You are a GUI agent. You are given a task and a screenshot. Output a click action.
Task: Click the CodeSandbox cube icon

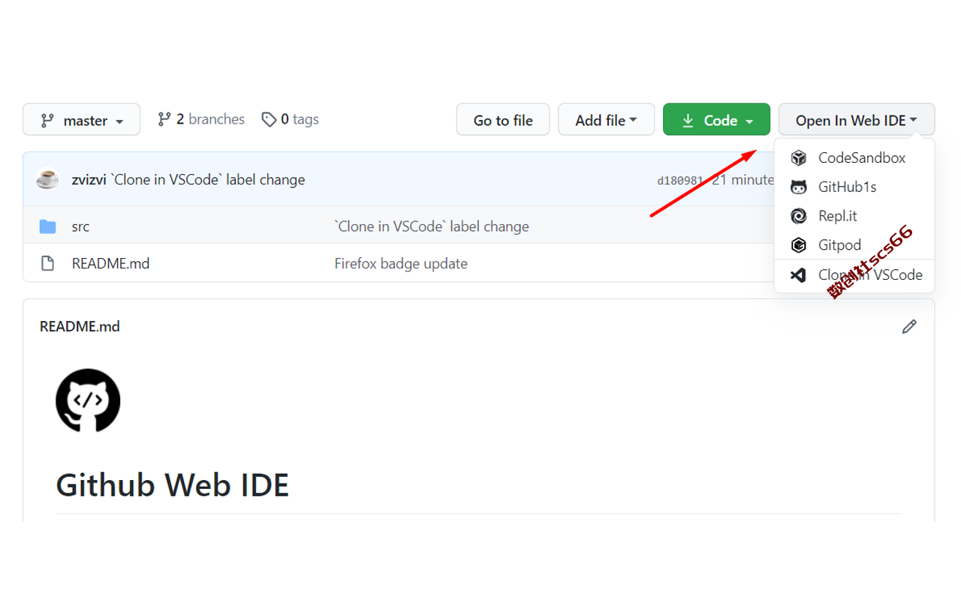click(799, 157)
